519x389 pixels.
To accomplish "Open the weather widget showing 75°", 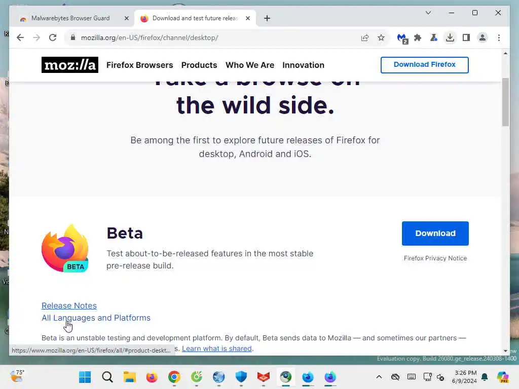I will [17, 376].
